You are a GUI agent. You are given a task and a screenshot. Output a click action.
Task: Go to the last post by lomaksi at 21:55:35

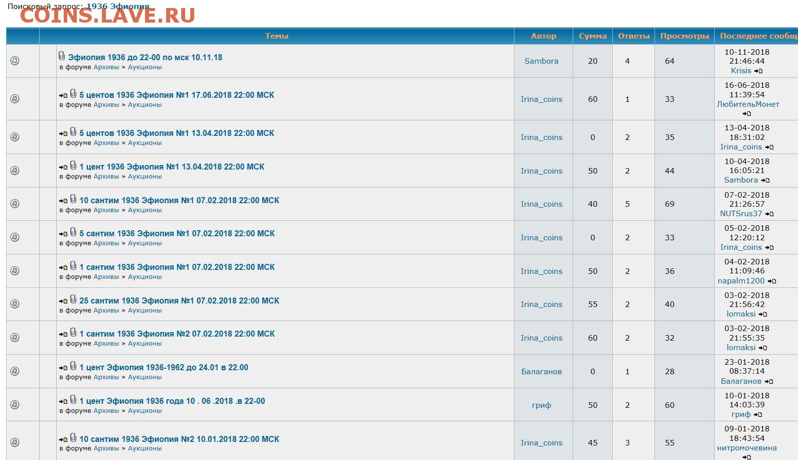(763, 348)
